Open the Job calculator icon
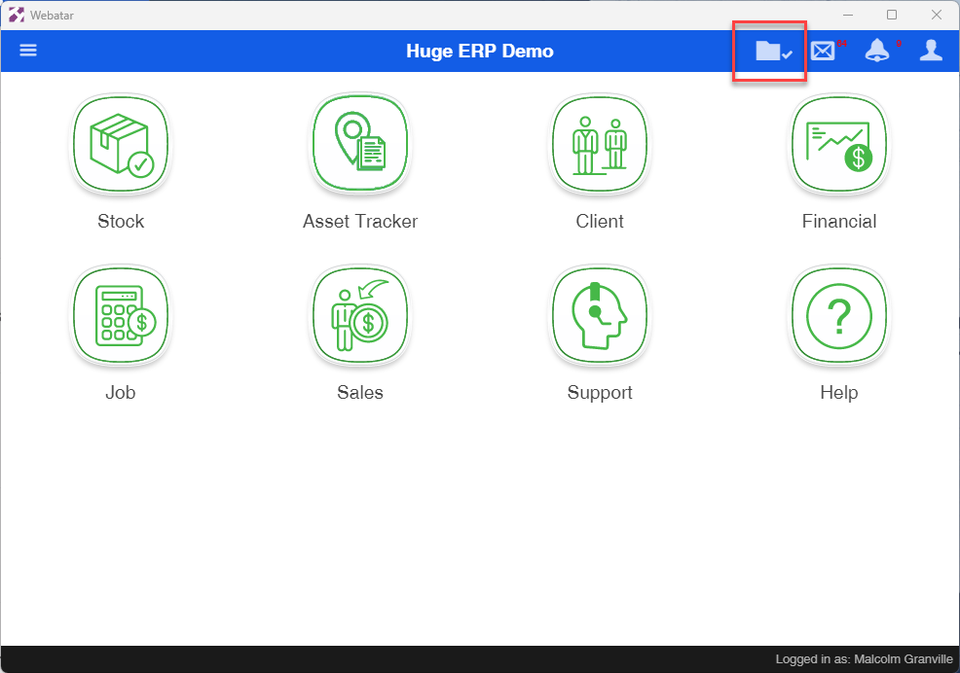 point(122,316)
